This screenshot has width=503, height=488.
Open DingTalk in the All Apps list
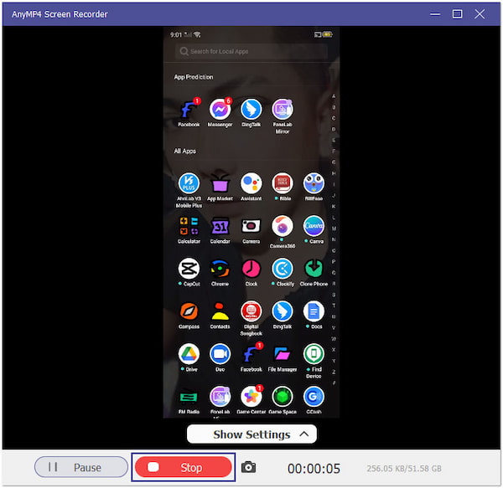[283, 311]
